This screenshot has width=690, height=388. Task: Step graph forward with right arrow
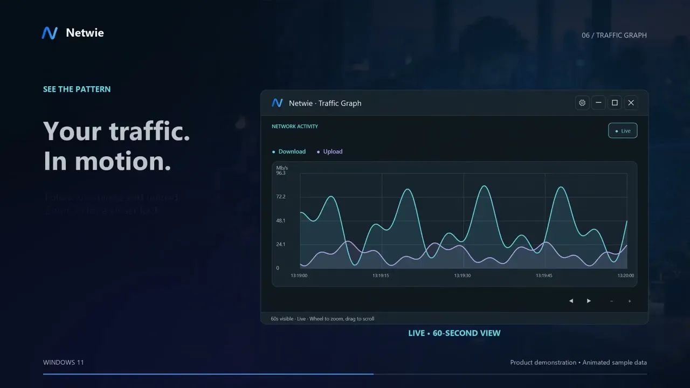tap(589, 301)
